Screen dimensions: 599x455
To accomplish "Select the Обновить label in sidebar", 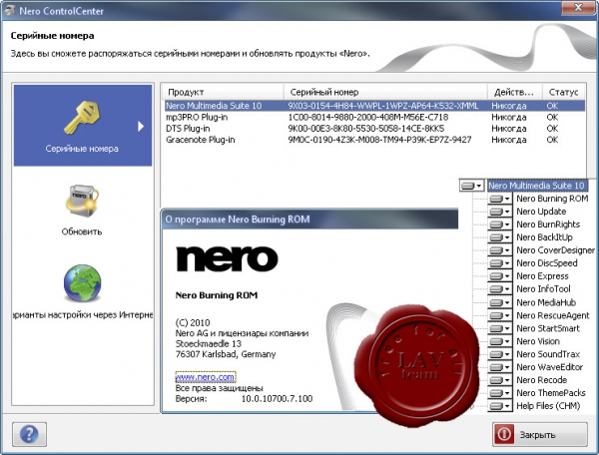I will [x=82, y=231].
